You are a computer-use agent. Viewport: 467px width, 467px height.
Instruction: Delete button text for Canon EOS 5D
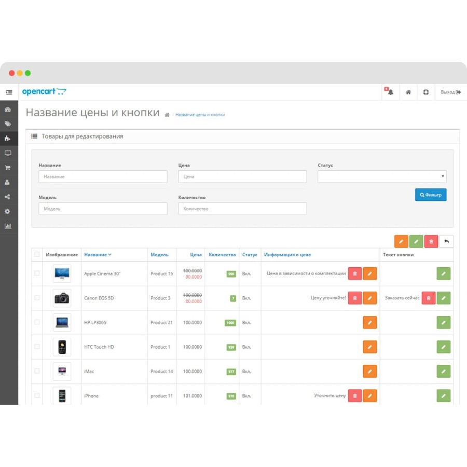click(429, 298)
